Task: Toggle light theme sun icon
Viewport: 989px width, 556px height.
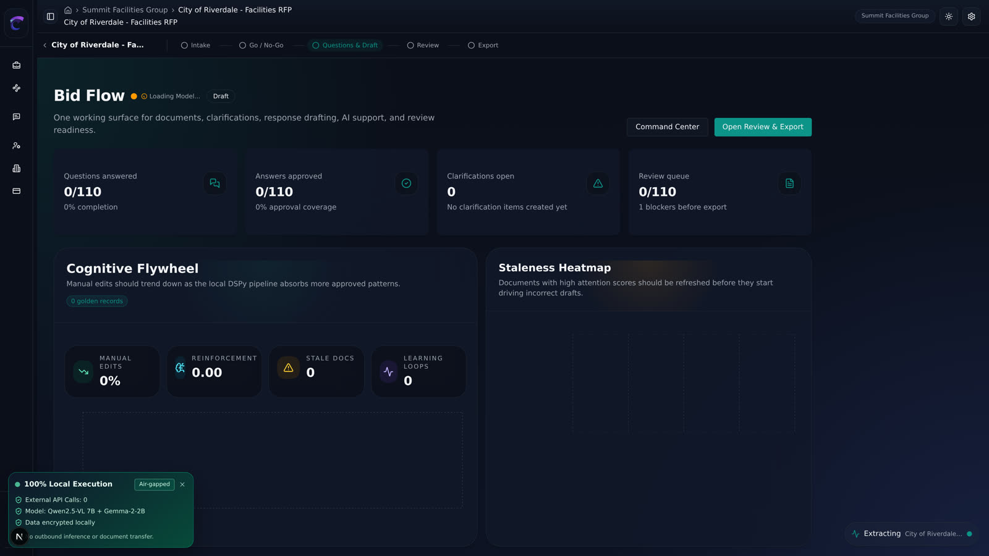Action: [x=949, y=17]
